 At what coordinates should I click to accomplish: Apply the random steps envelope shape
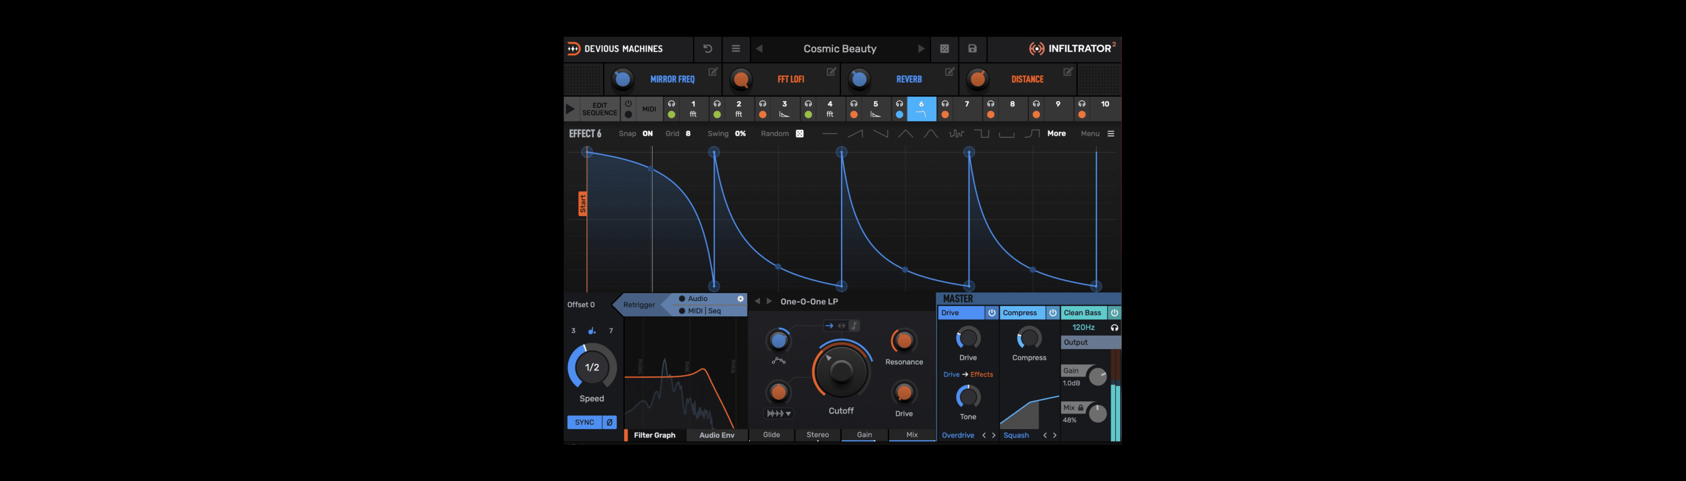[956, 134]
